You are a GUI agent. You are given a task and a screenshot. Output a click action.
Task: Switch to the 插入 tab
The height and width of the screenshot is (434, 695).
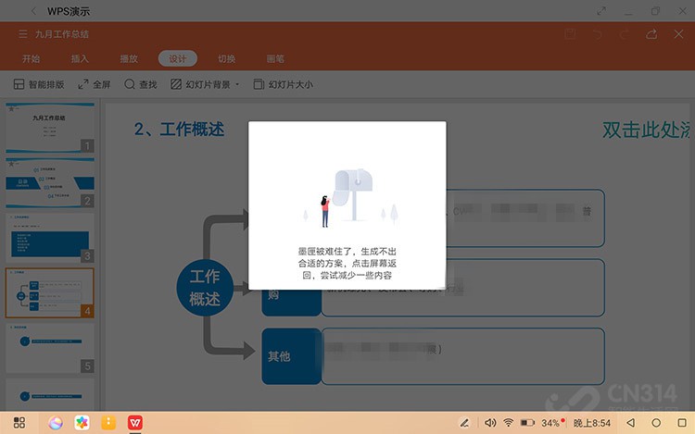80,59
